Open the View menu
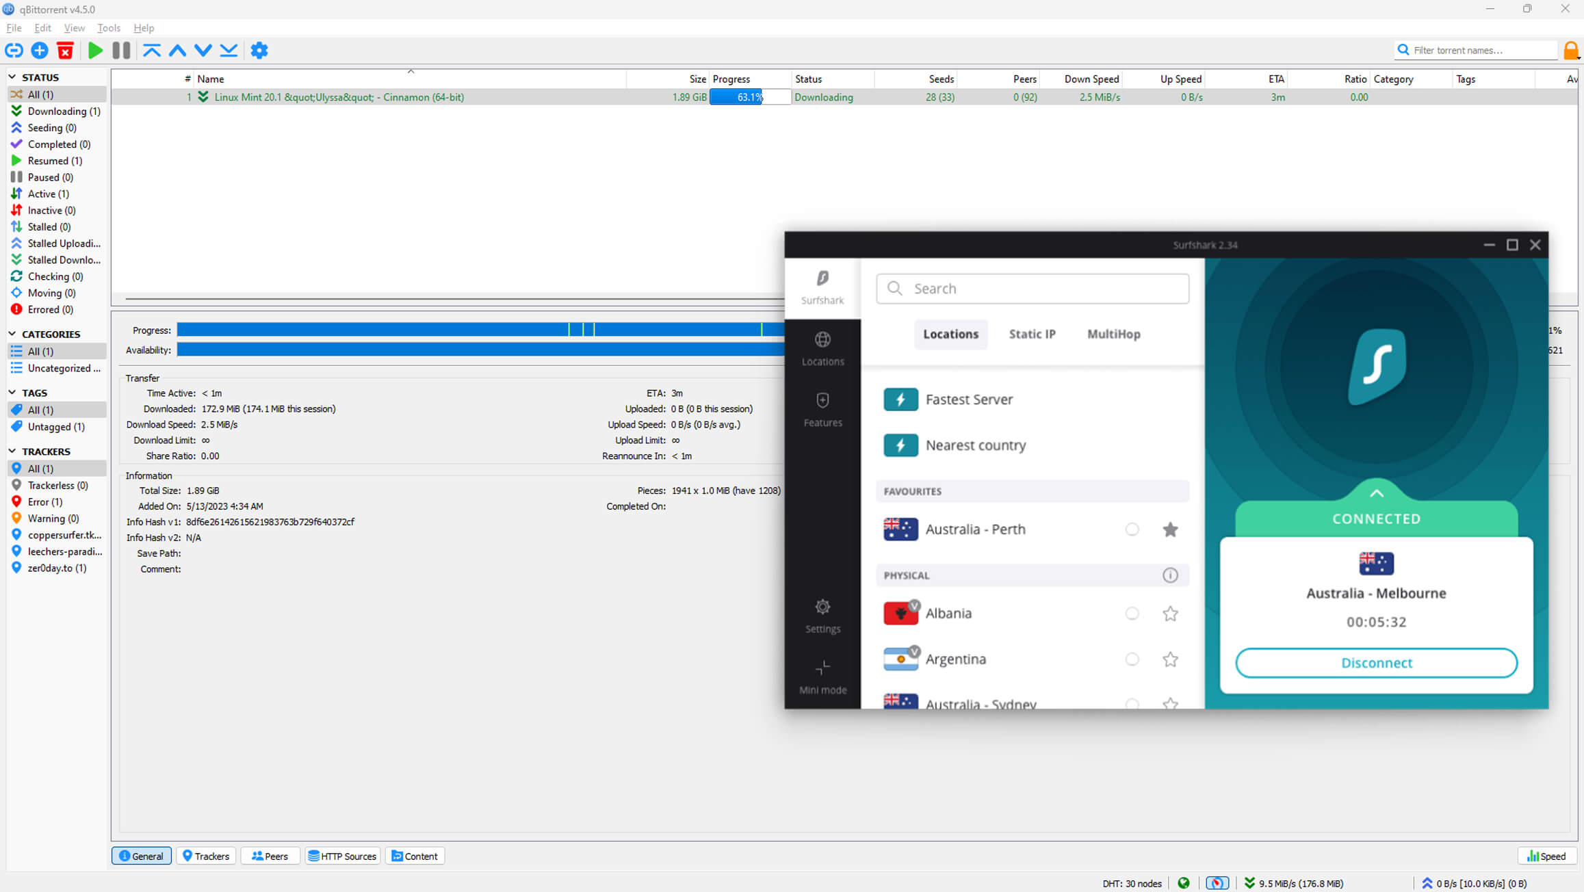Viewport: 1584px width, 892px height. (x=74, y=28)
